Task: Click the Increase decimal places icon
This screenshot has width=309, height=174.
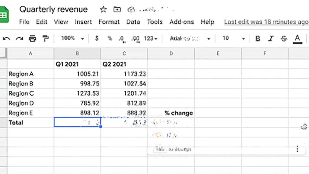Action: point(135,39)
